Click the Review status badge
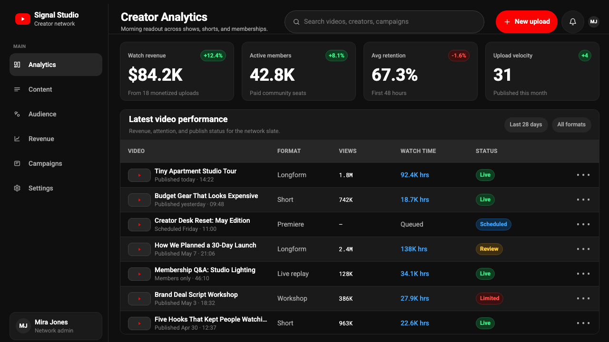Viewport: 609px width, 342px height. coord(489,249)
